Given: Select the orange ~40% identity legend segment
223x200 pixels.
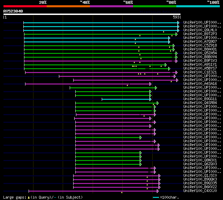Looking at the screenshot, I should (x=68, y=6).
